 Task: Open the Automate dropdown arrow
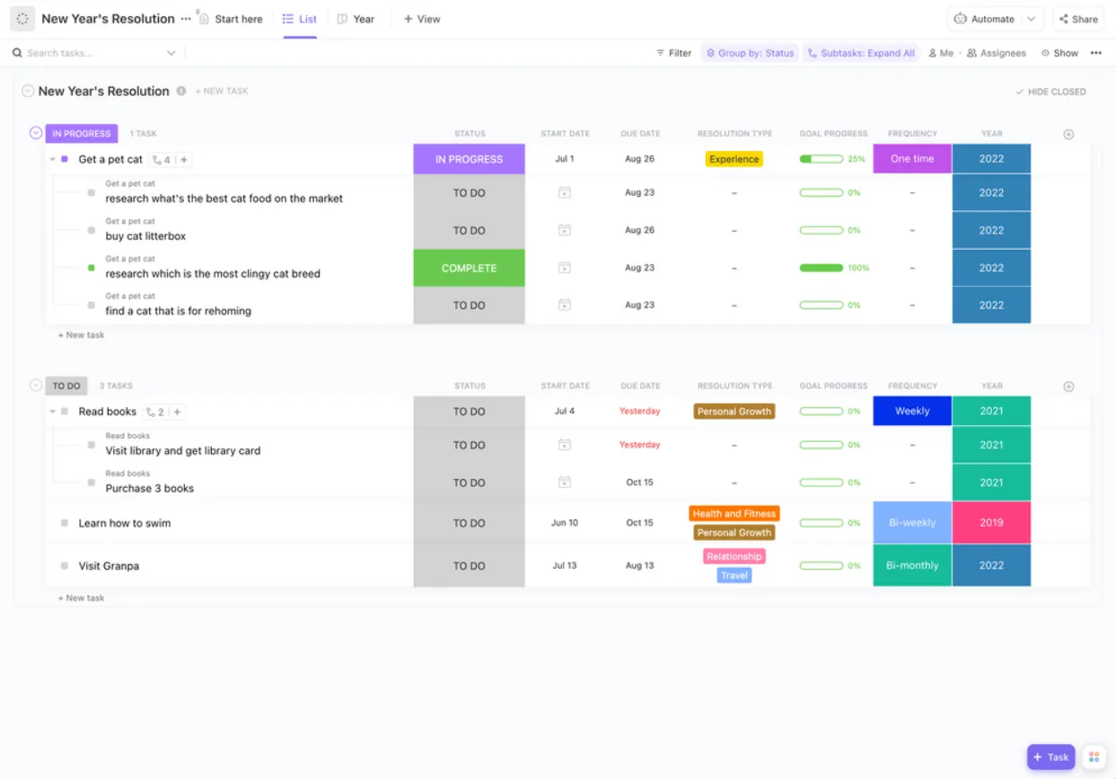pyautogui.click(x=1032, y=19)
